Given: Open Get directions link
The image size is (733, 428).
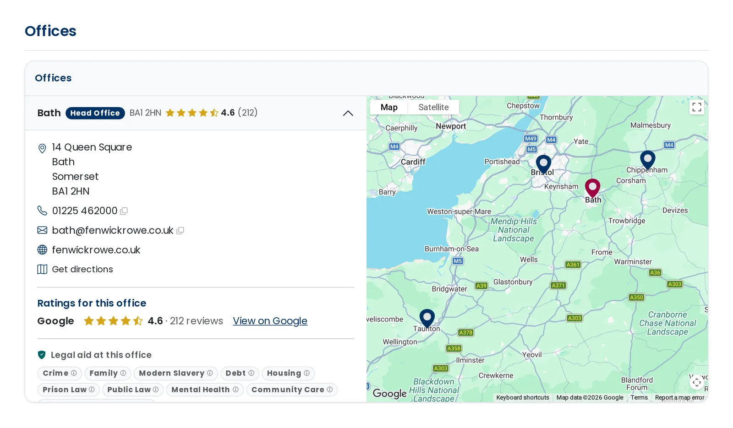Looking at the screenshot, I should point(82,269).
